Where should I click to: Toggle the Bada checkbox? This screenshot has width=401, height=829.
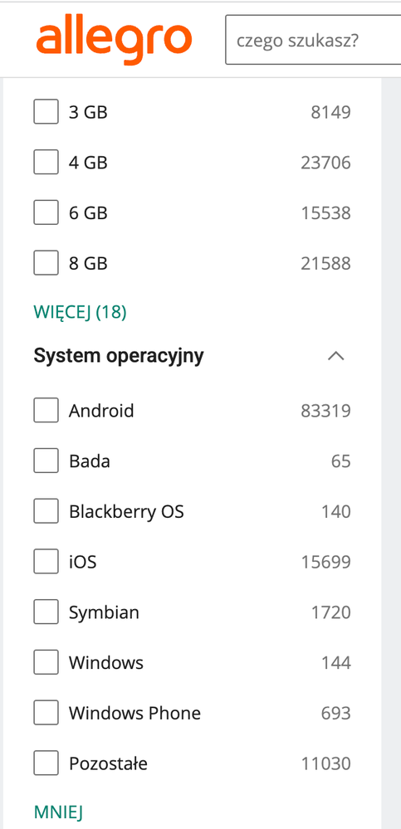(46, 461)
